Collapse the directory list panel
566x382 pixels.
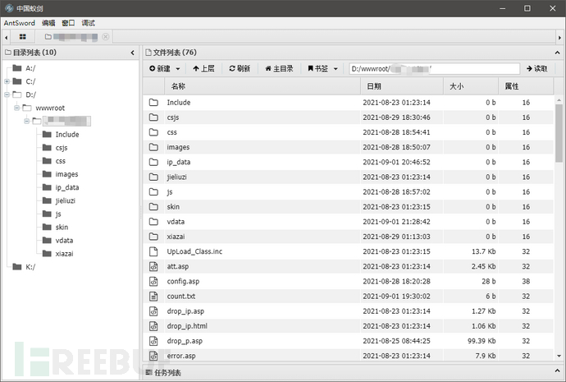[132, 53]
